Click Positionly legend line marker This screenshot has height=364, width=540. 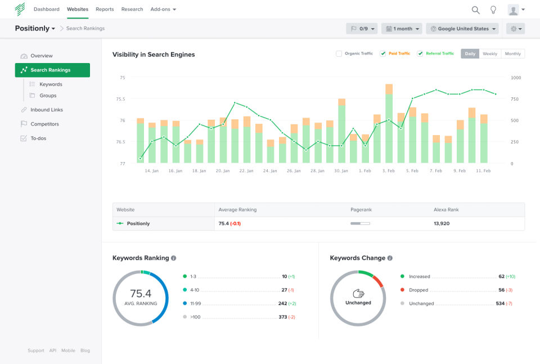tap(120, 223)
